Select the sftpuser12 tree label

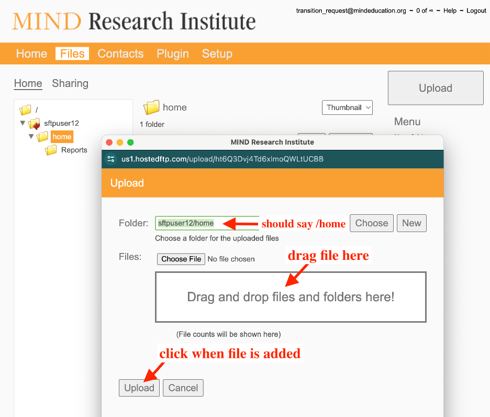tap(61, 123)
